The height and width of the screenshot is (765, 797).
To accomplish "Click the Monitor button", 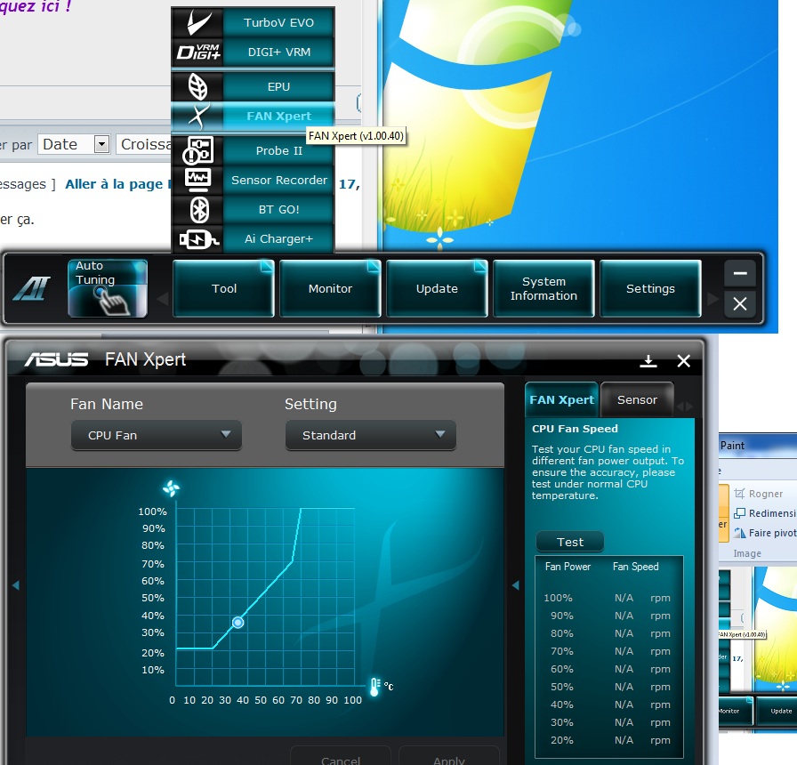I will coord(330,288).
